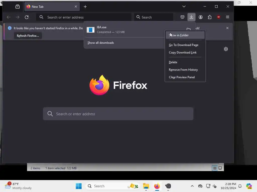Viewport: 257px width, 192px height.
Task: Choose Copy Download Link
Action: click(x=185, y=52)
